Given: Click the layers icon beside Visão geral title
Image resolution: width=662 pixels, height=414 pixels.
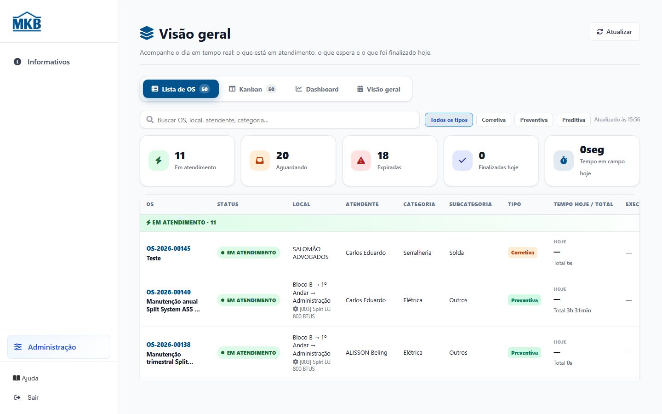Looking at the screenshot, I should click(147, 34).
